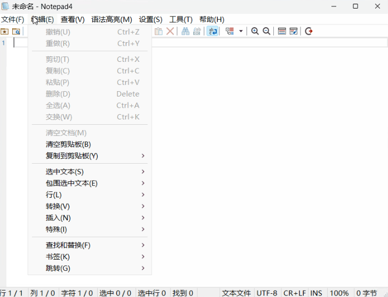Image resolution: width=388 pixels, height=297 pixels.
Task: Click the 撤销(U) menu entry
Action: pos(90,32)
